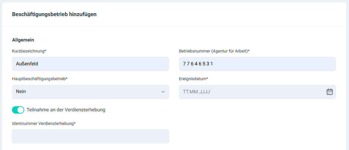Click the text Außenfeld in Kurzbezeichnung
Screen dimensions: 349x150
(x=27, y=64)
